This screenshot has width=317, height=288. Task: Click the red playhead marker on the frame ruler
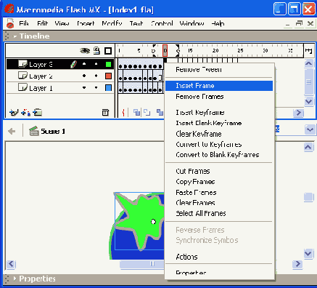(165, 50)
